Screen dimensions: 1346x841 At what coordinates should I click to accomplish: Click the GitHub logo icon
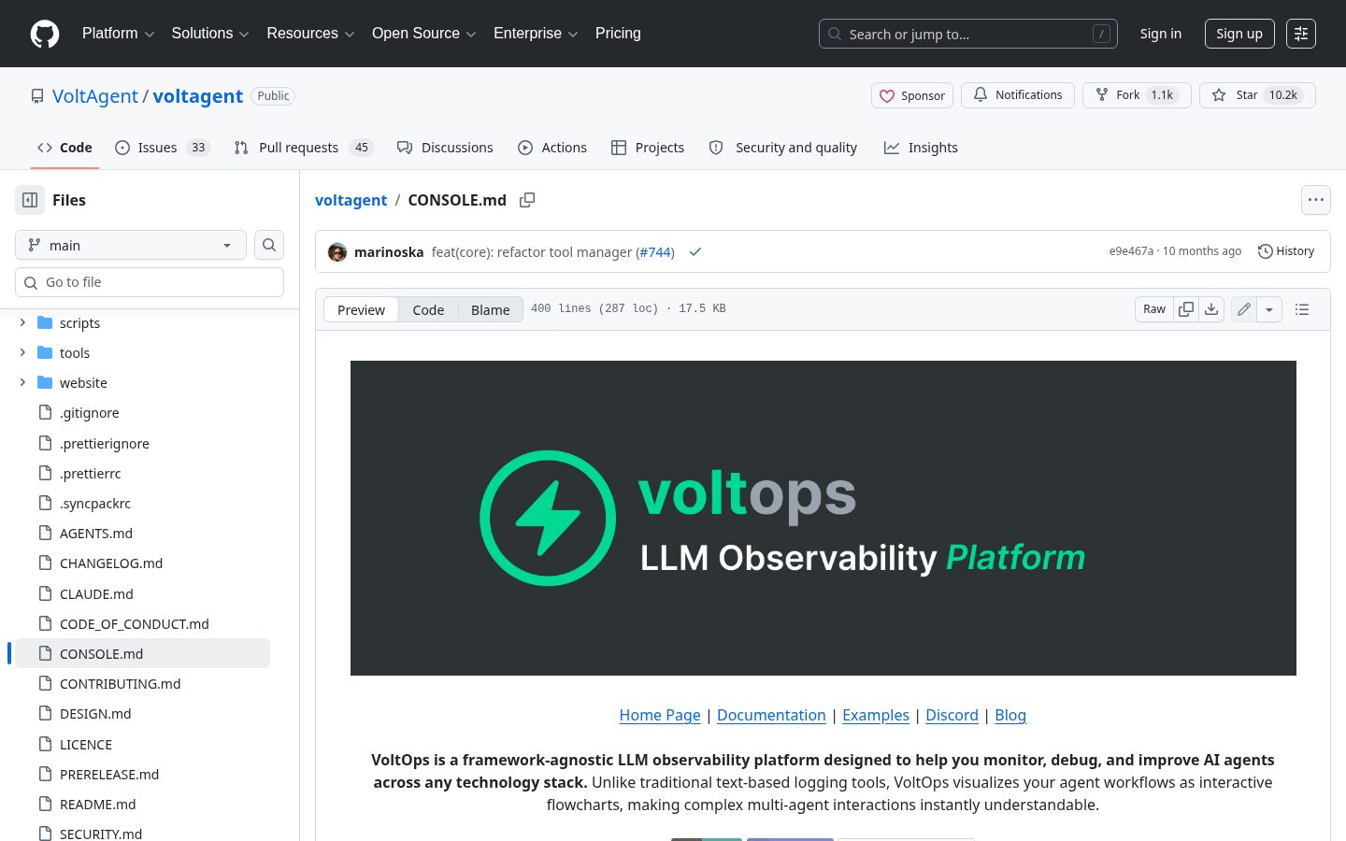point(45,34)
